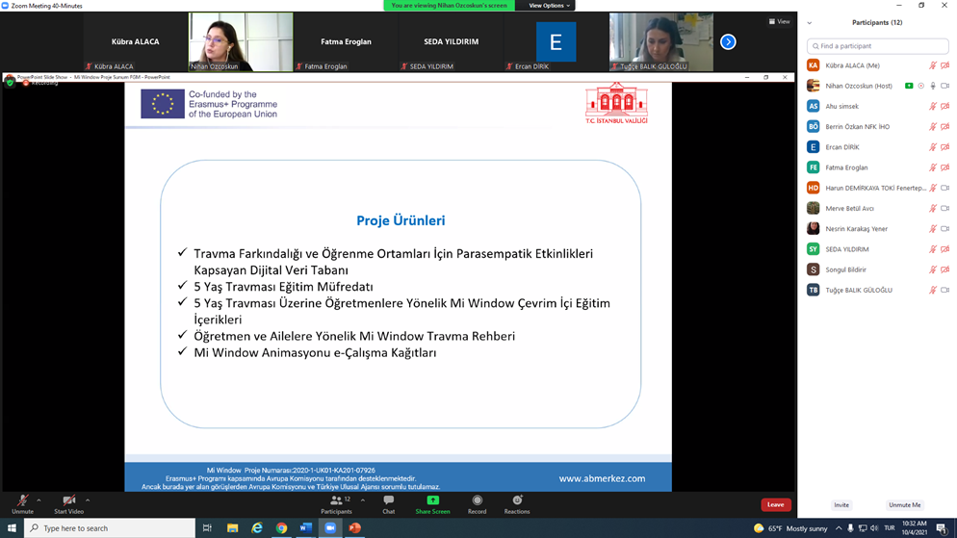Click the red Leave button
This screenshot has height=538, width=957.
(775, 504)
